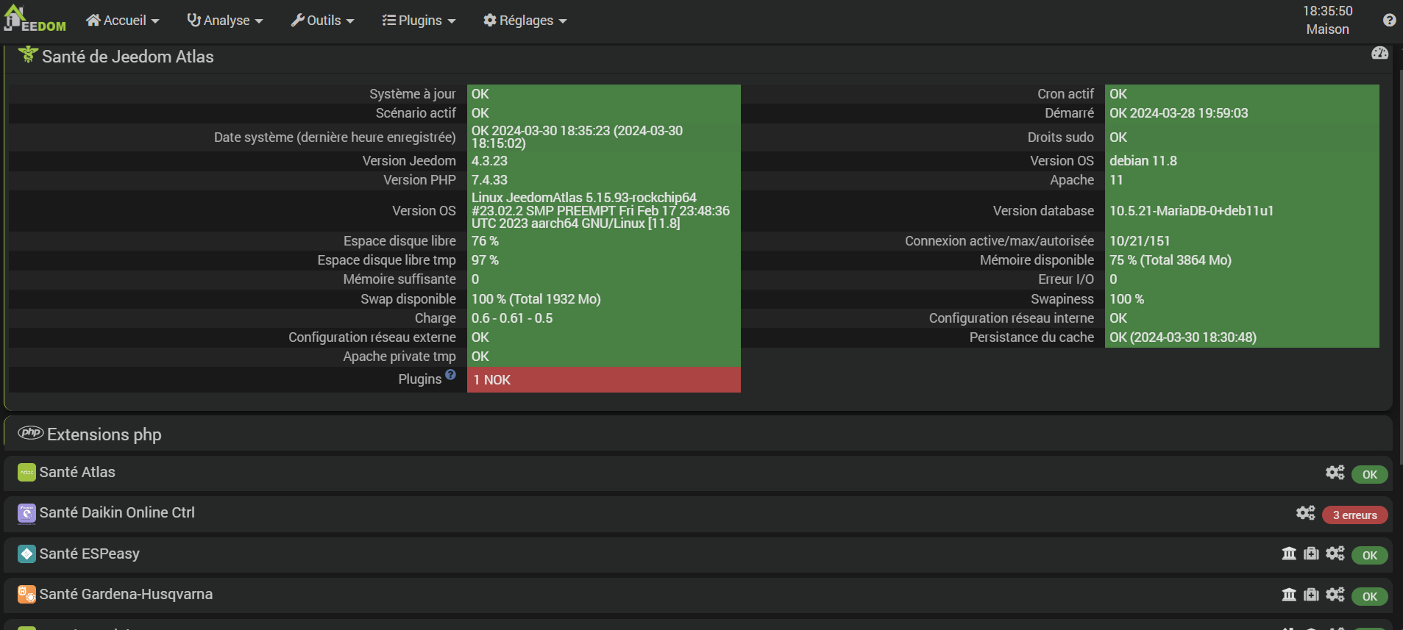
Task: Click the clock showing 18:35:50
Action: tap(1327, 11)
